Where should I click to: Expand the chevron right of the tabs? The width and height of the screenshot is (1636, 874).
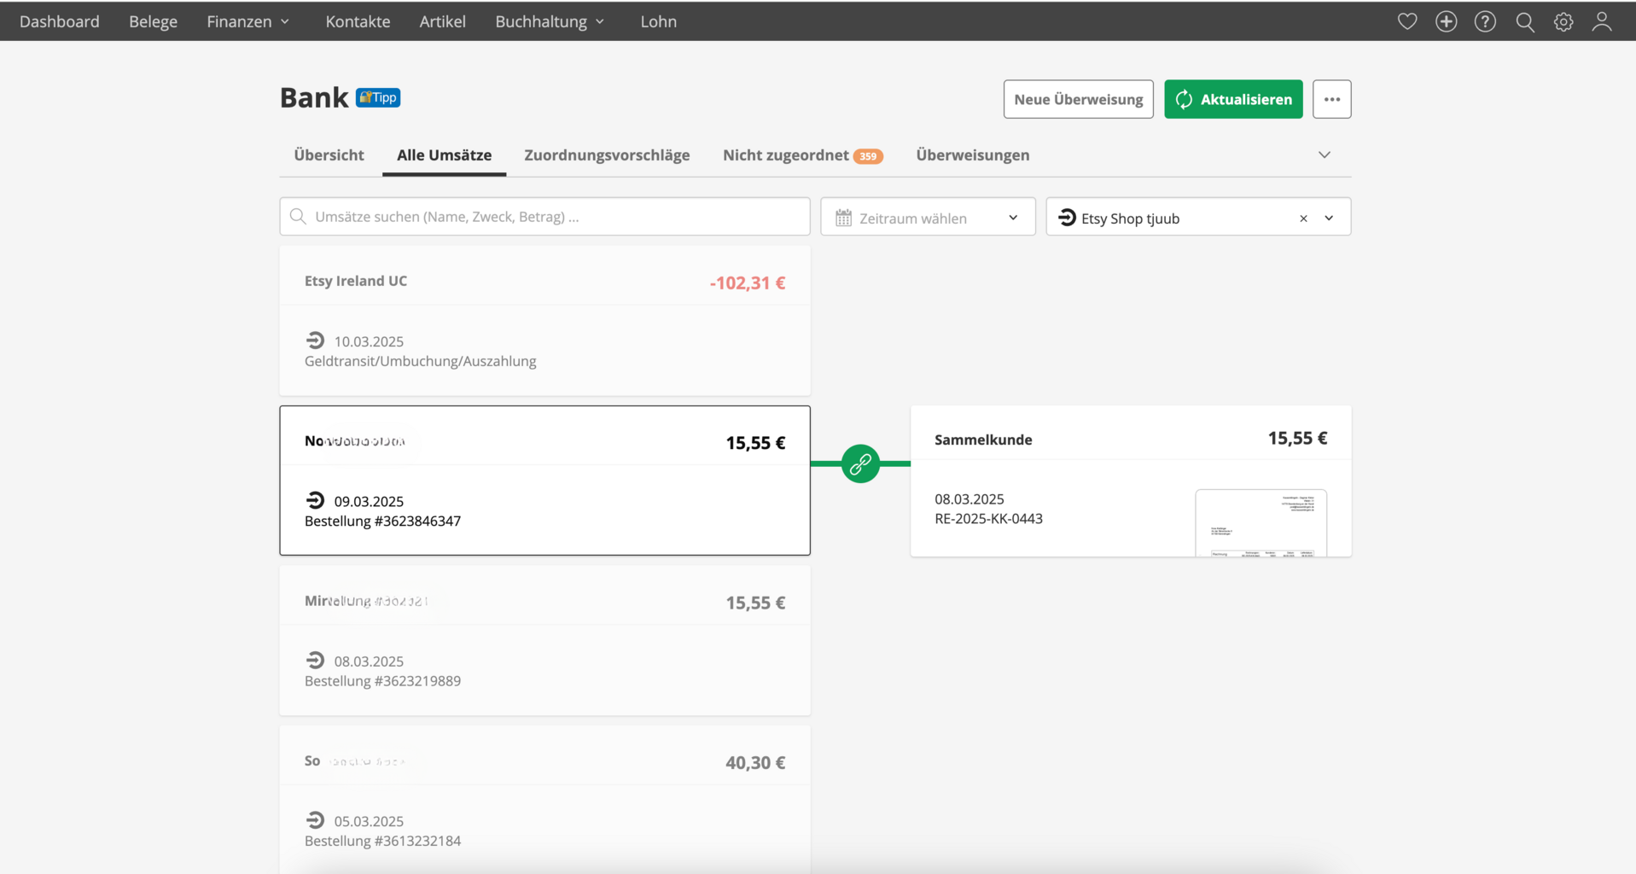[x=1324, y=155]
